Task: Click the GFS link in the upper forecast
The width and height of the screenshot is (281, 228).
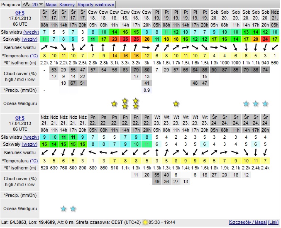Action: pos(20,13)
